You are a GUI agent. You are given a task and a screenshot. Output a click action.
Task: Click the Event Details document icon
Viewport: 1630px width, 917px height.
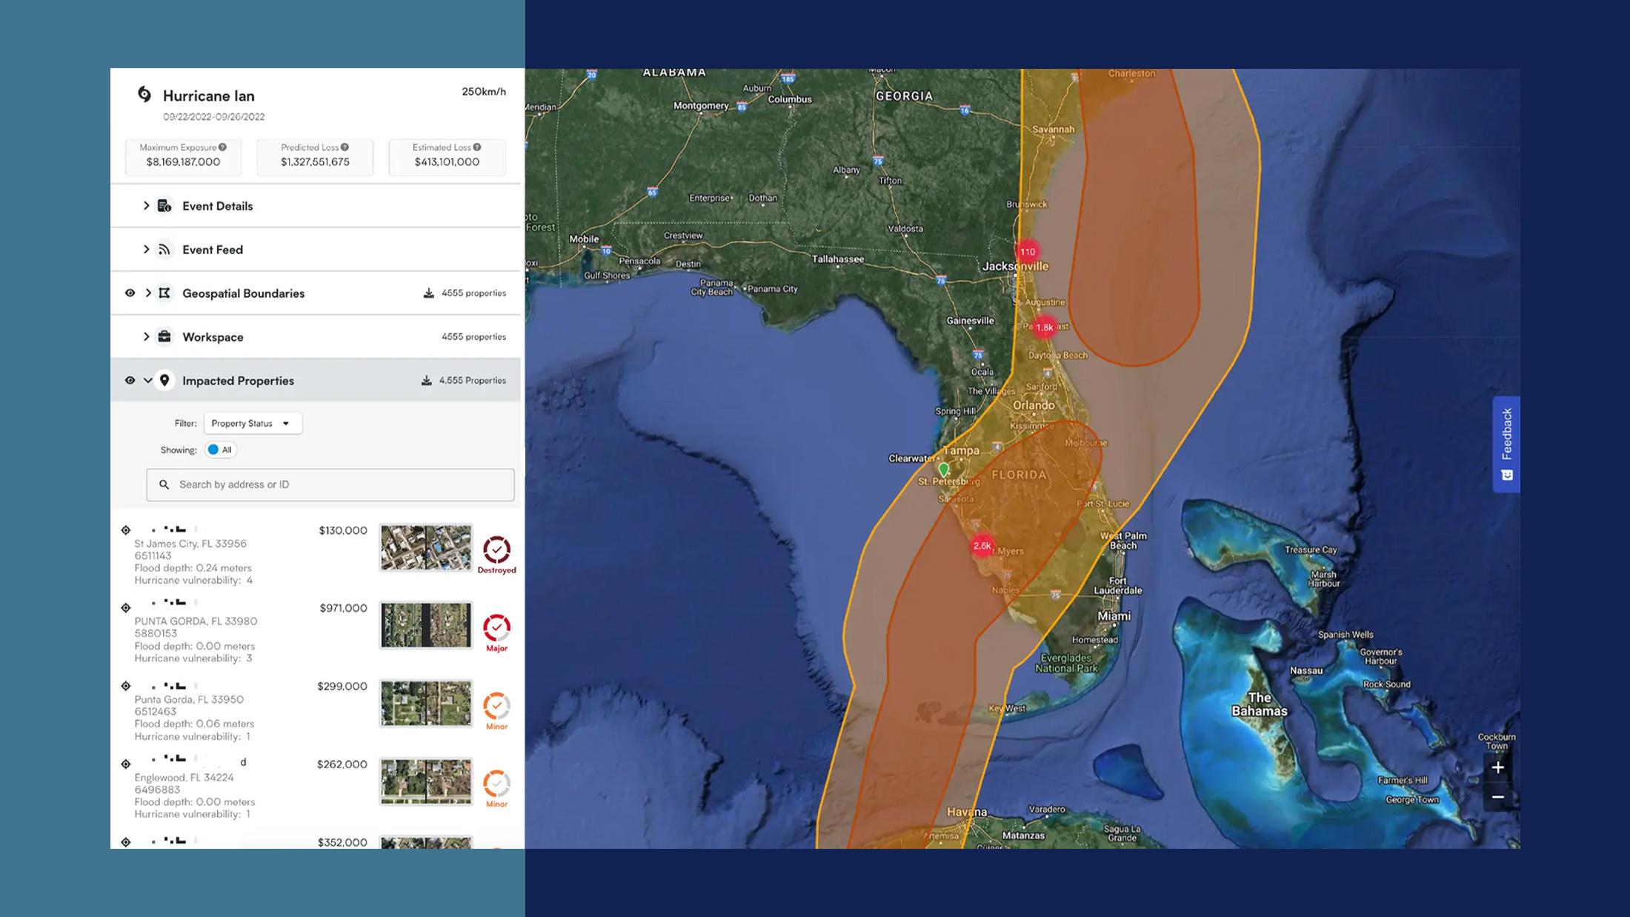click(x=164, y=206)
